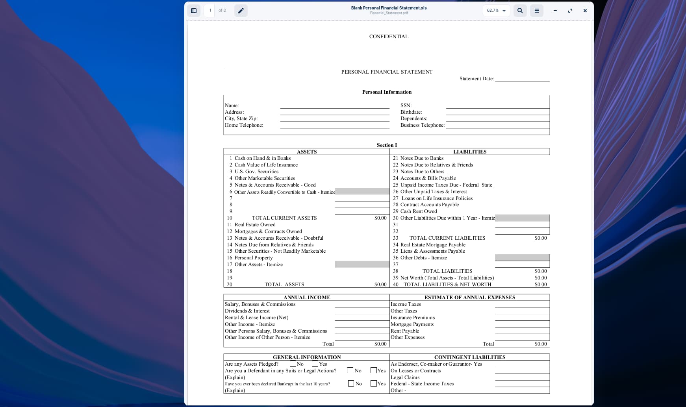Viewport: 686px width, 407px height.
Task: Activate the annotation pencil tool
Action: point(241,11)
